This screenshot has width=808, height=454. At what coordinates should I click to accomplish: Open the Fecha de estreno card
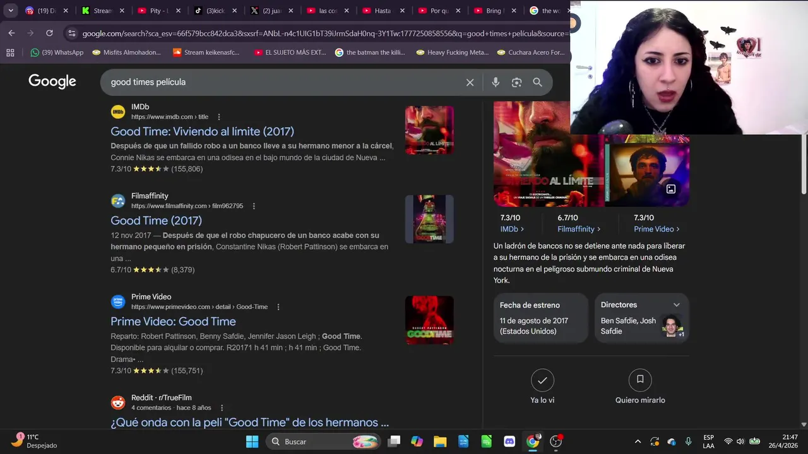click(541, 318)
